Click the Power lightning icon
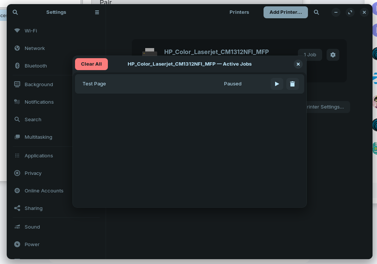 [17, 244]
